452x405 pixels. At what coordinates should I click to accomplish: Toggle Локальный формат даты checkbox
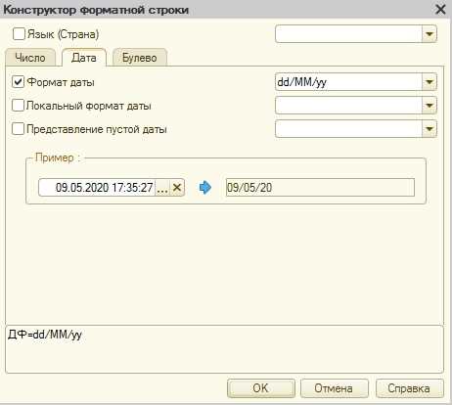point(18,106)
